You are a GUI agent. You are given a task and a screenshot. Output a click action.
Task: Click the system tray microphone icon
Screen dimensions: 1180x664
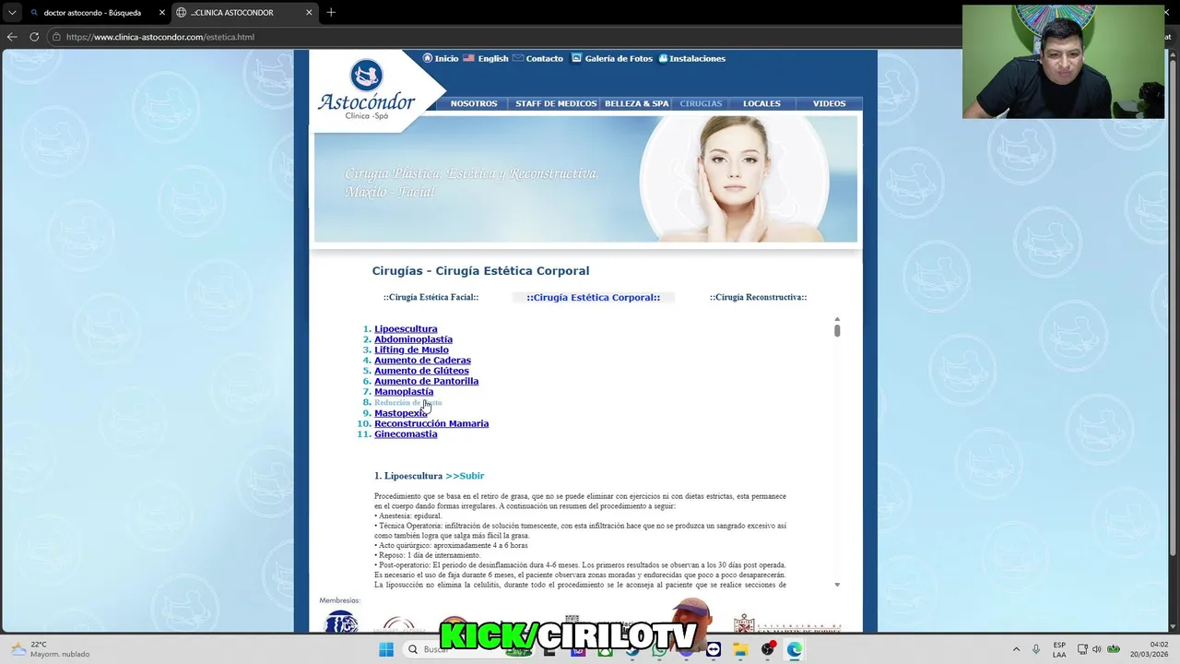pyautogui.click(x=1036, y=649)
